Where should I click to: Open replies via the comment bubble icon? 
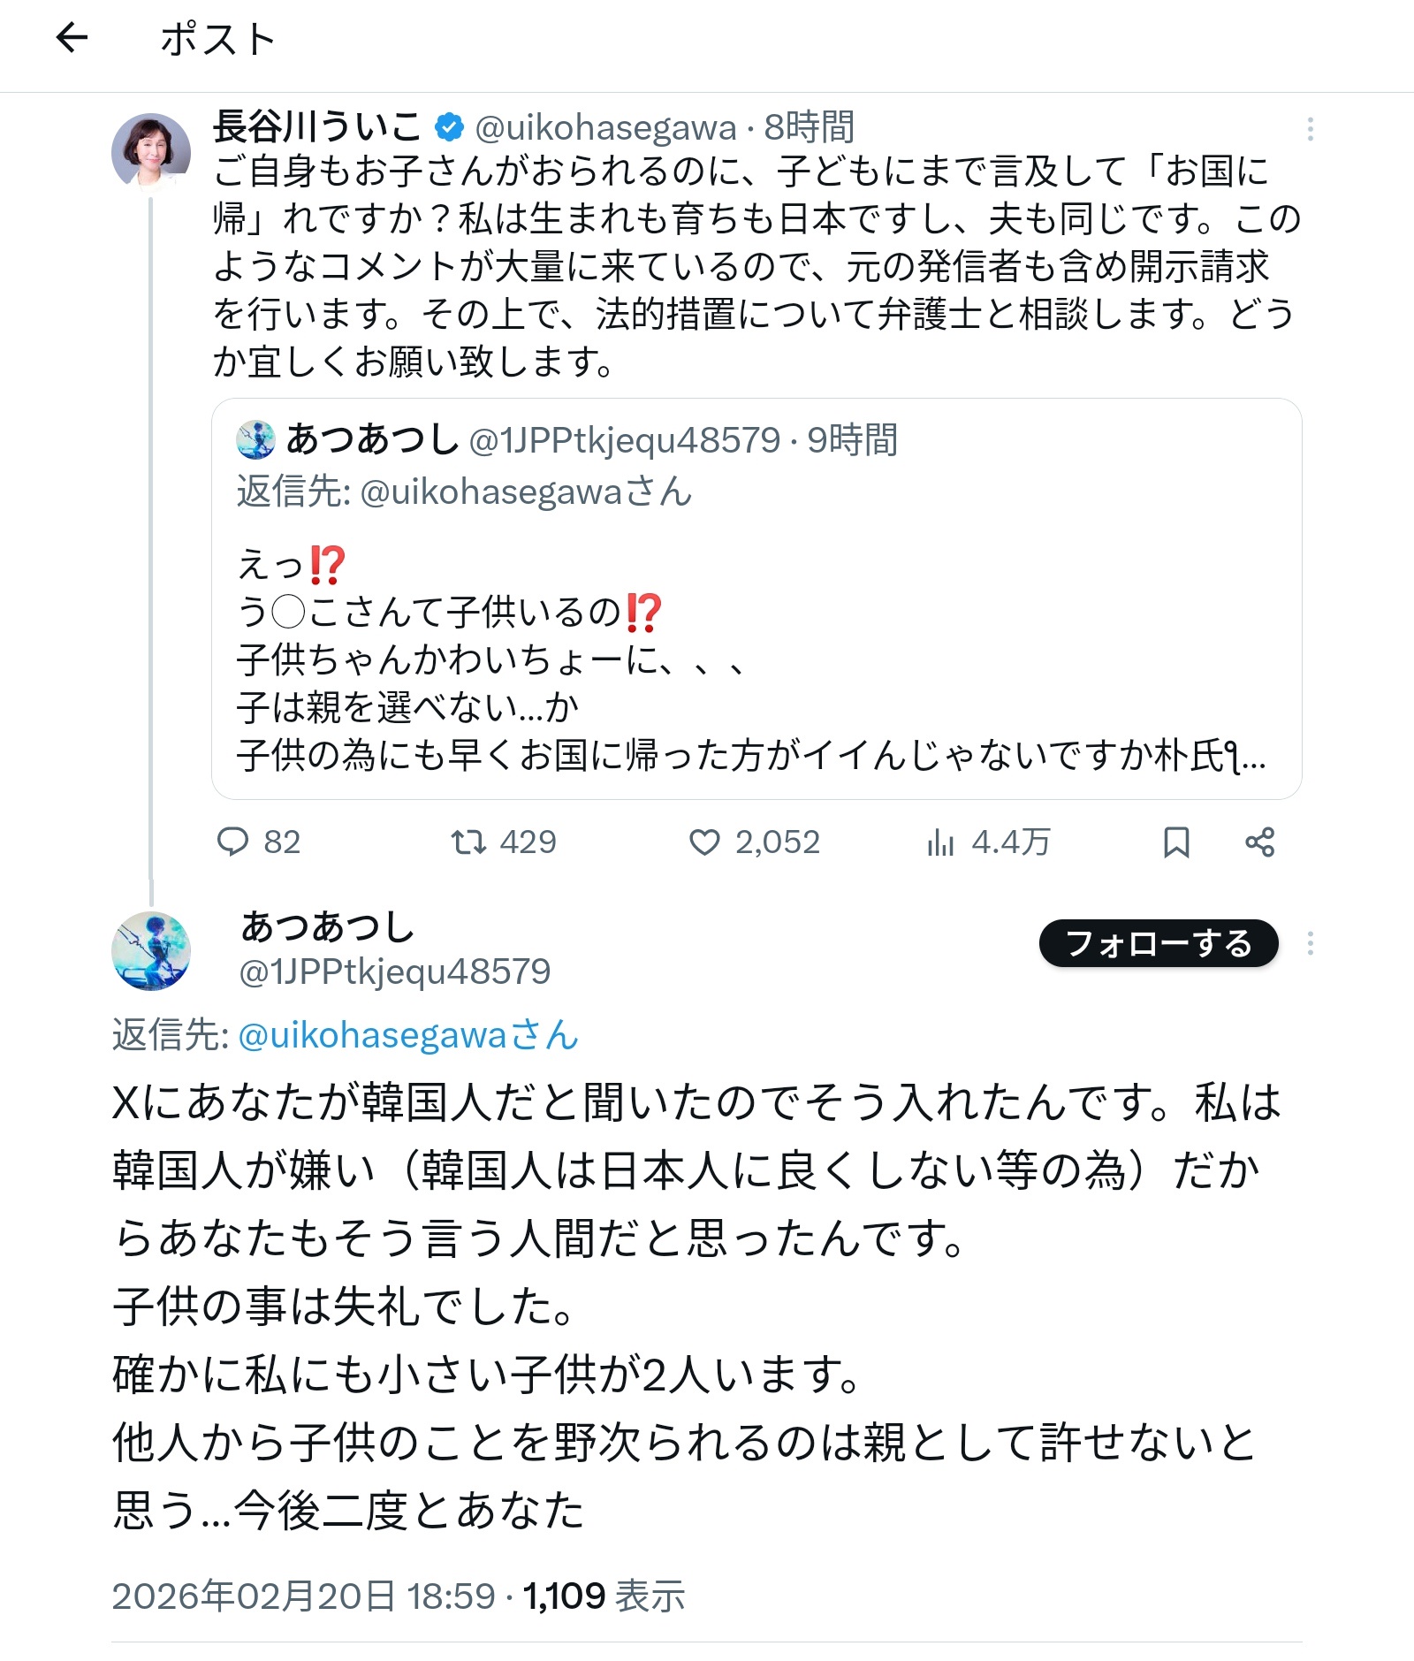pos(233,841)
